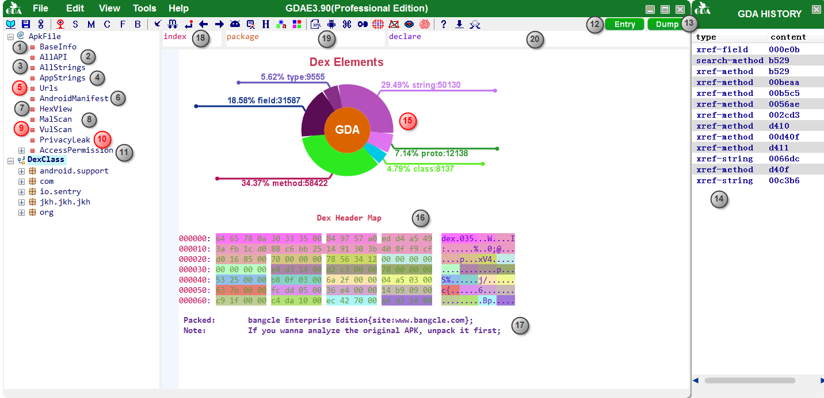
Task: Expand the android.support package node
Action: [21, 171]
